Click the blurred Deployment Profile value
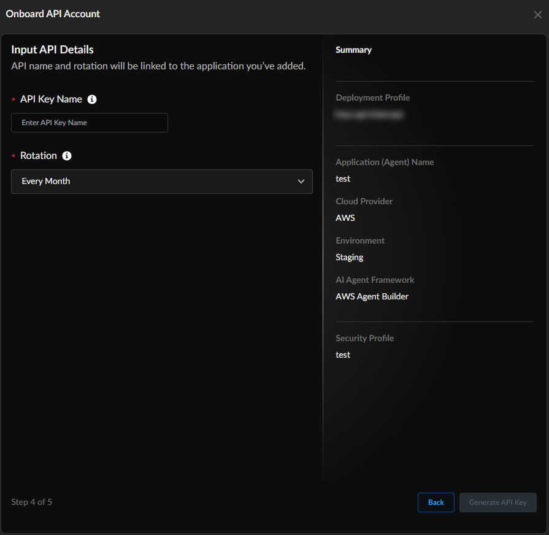 (369, 114)
